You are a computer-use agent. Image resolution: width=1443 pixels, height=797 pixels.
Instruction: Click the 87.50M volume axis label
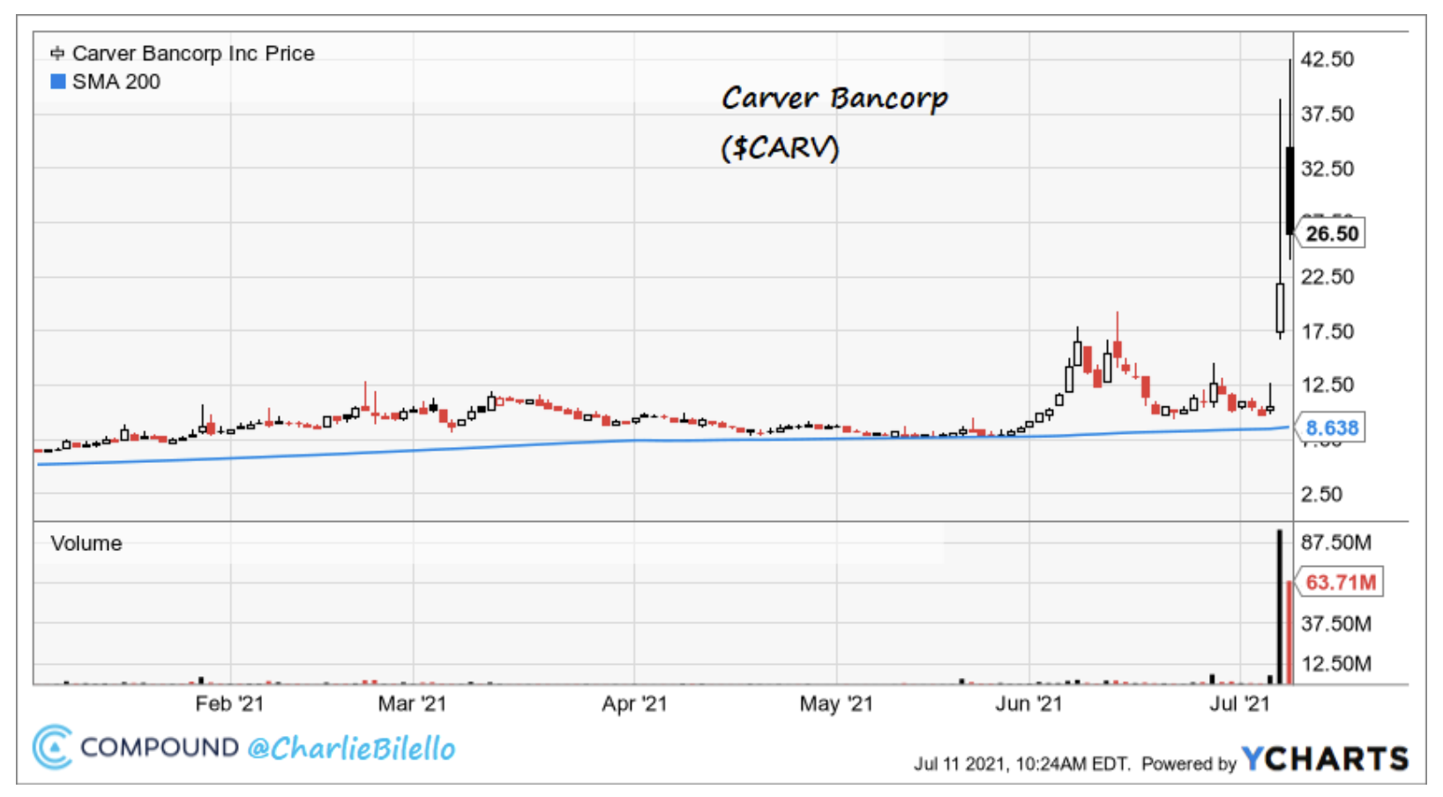click(x=1336, y=542)
